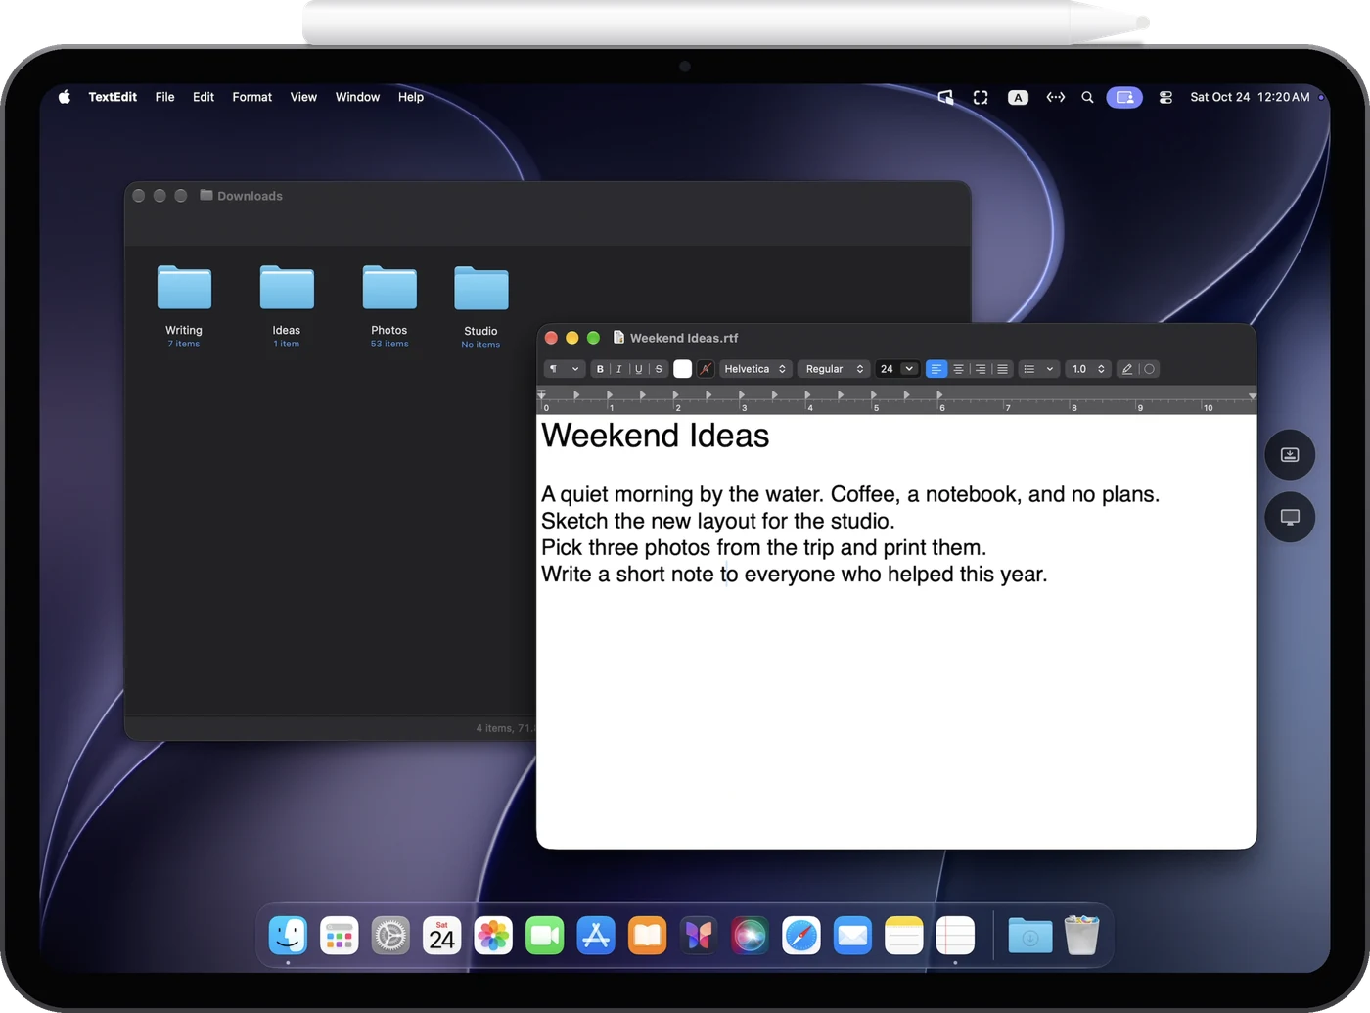Click the display button on the side panel
1370x1013 pixels.
point(1290,517)
